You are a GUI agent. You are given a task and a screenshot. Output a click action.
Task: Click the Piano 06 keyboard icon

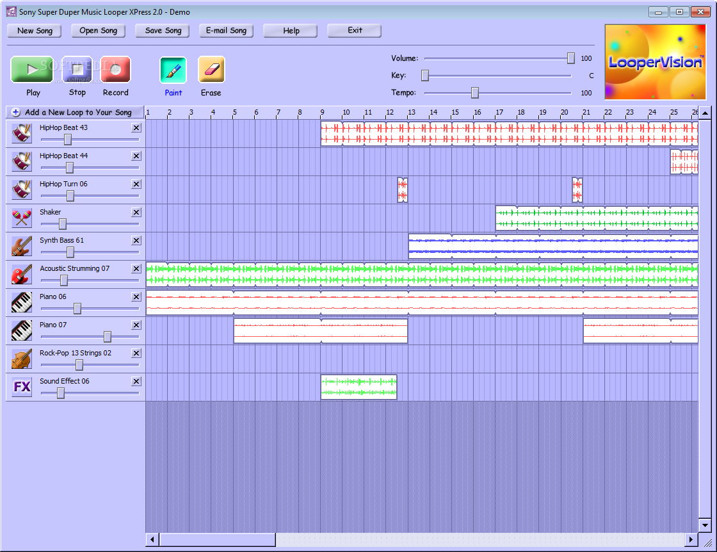point(22,302)
